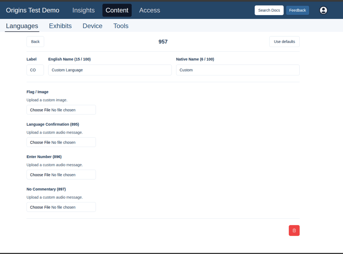Click the 957 heading text
This screenshot has width=343, height=254.
pos(163,42)
